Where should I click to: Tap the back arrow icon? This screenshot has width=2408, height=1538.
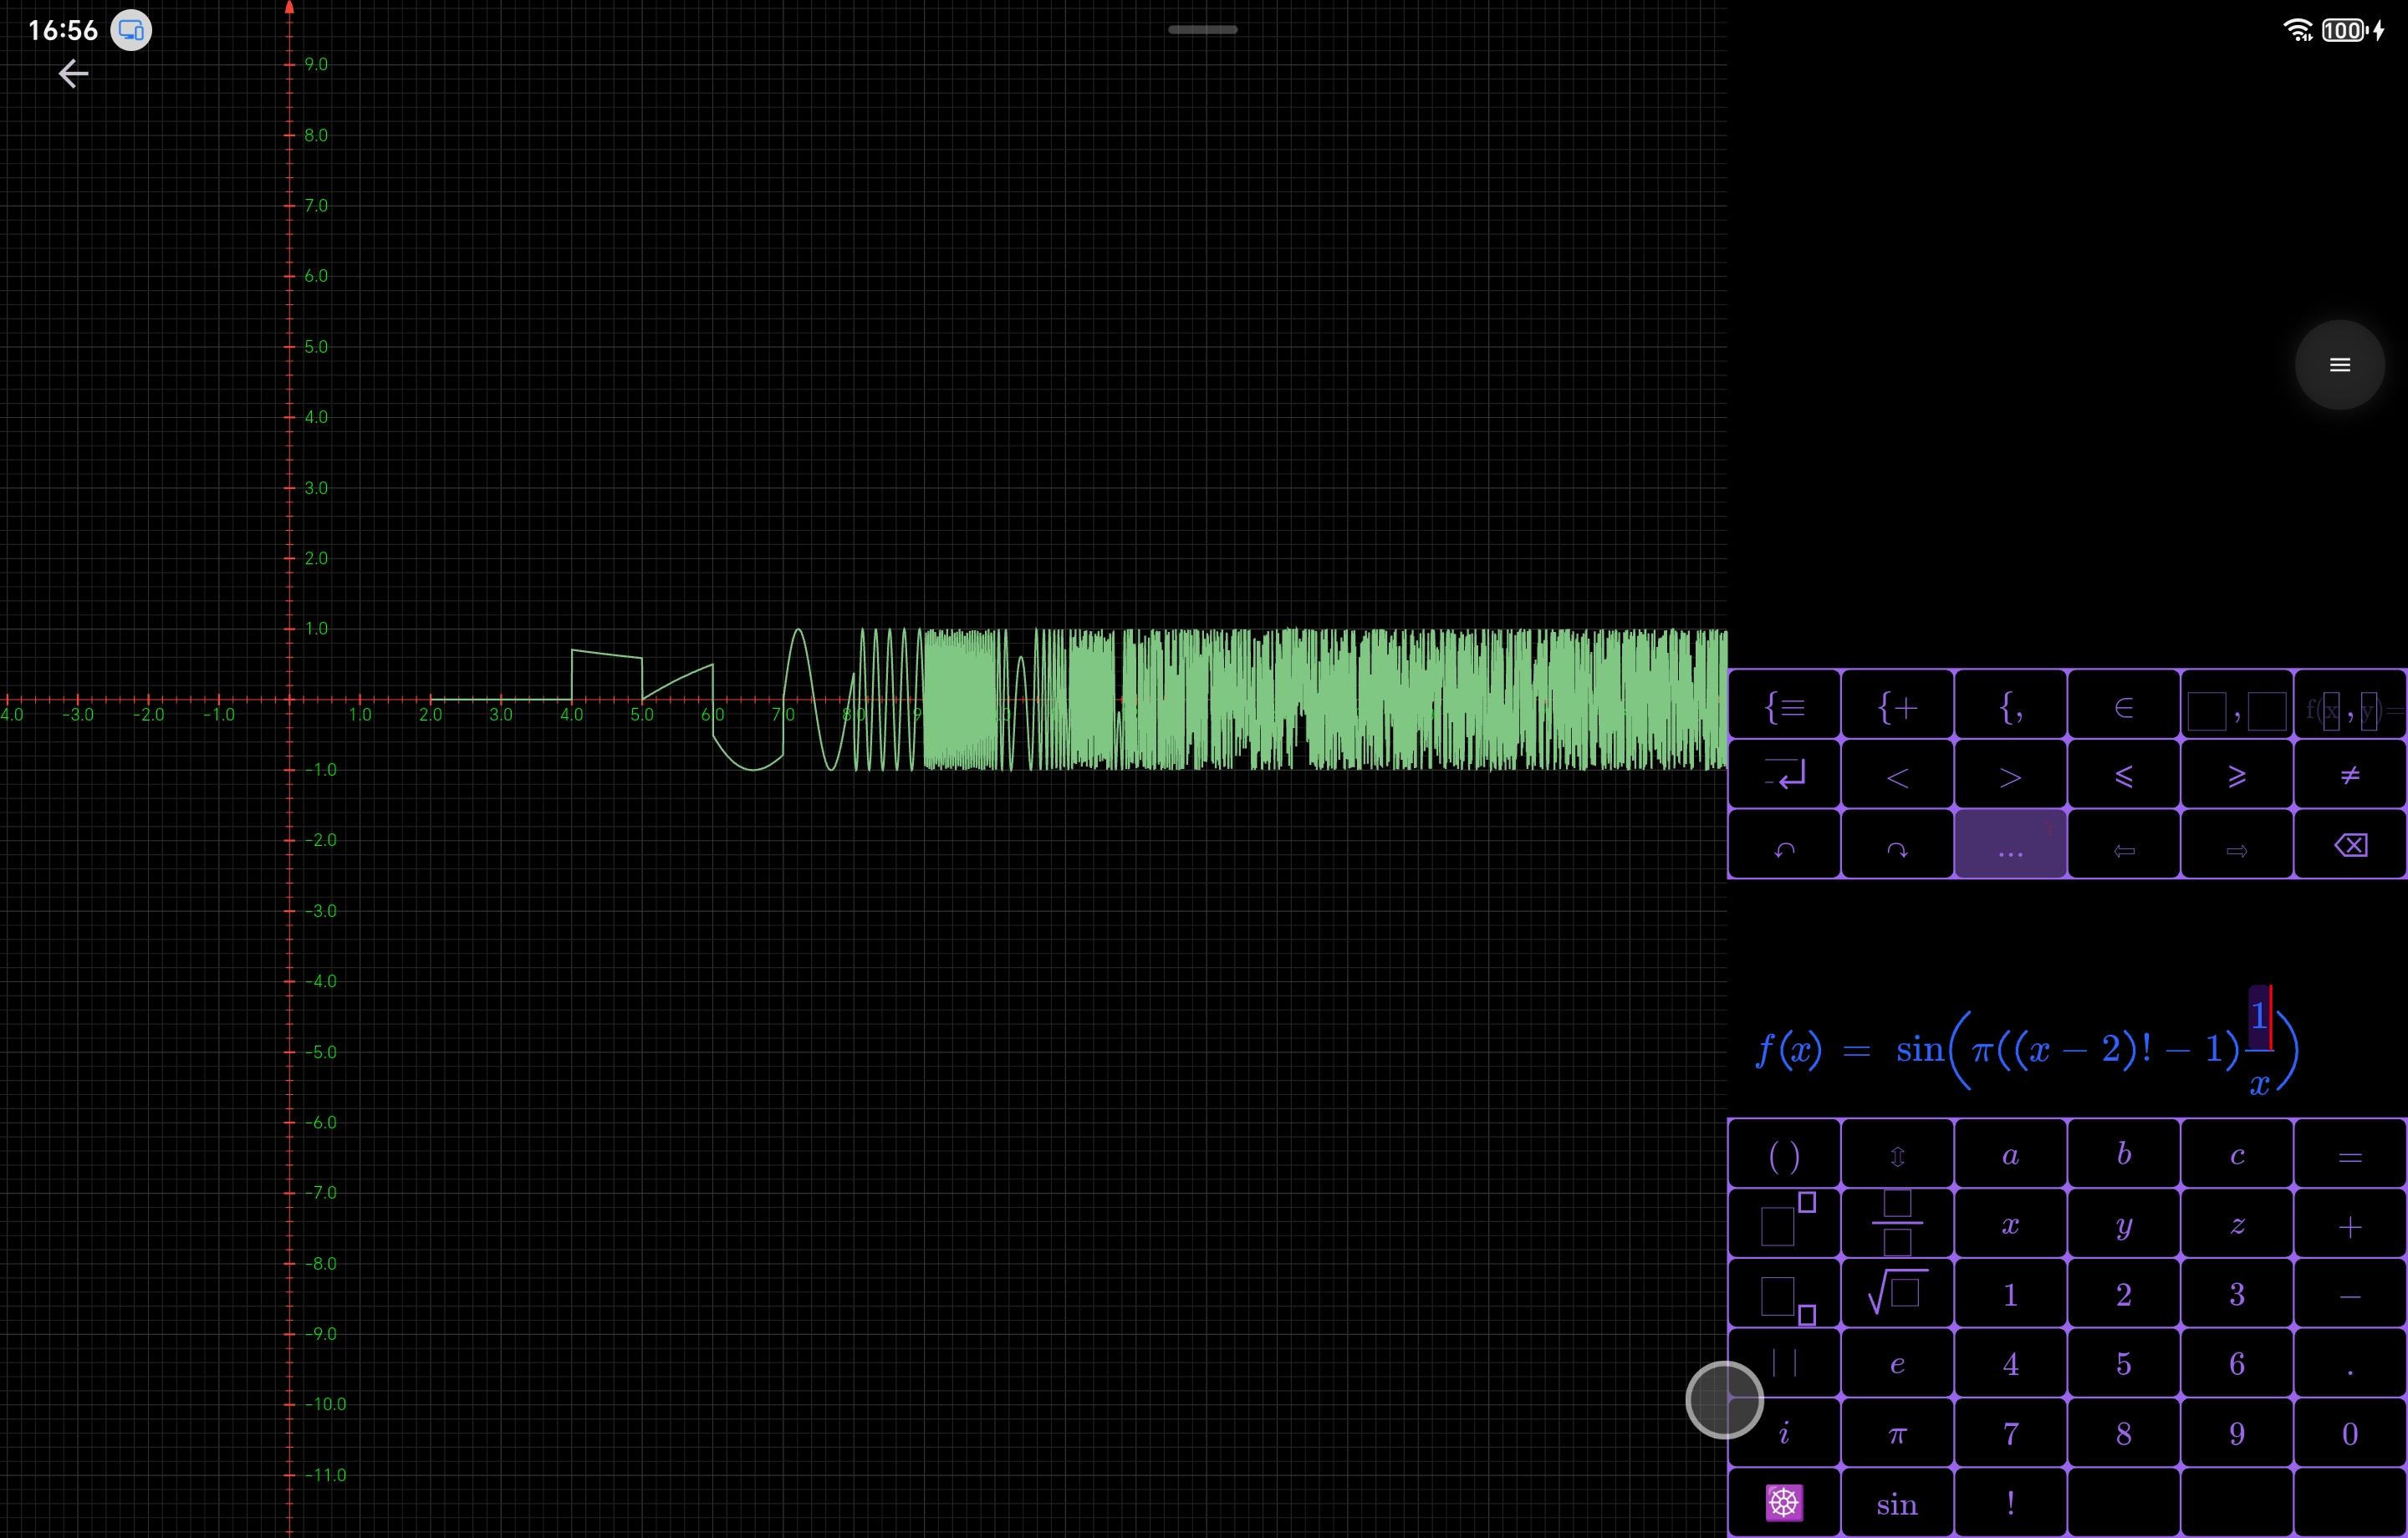[x=73, y=73]
